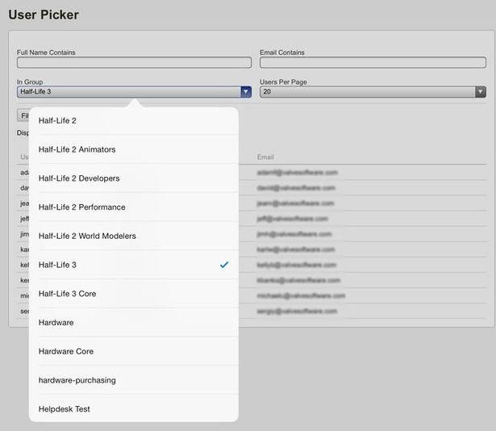Pick Hardware Core from the list
This screenshot has width=496, height=431.
[x=134, y=351]
